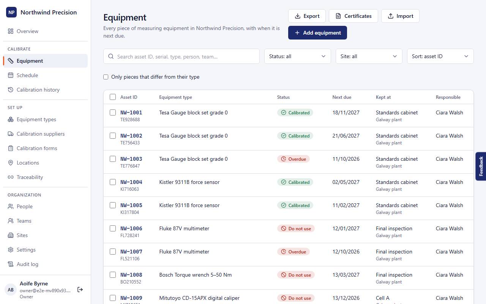Click the Northwind Precision NP logo badge

point(11,12)
